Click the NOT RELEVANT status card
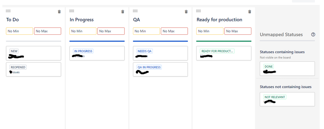The width and height of the screenshot is (324, 129). click(x=287, y=99)
